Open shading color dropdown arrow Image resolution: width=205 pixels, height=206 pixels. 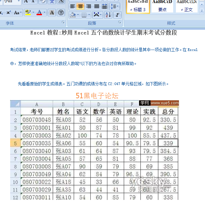pos(78,15)
